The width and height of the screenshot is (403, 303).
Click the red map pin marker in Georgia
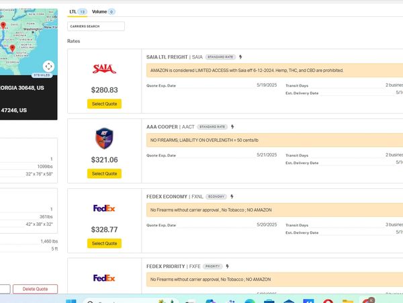(12, 48)
